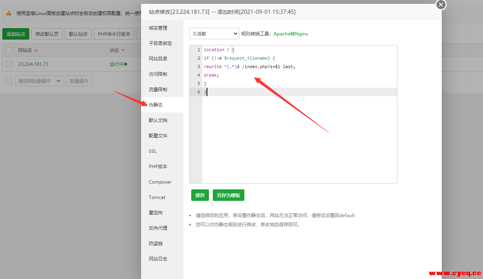The height and width of the screenshot is (279, 483).
Task: Switch to the 伪静态 tab
Action: (156, 105)
